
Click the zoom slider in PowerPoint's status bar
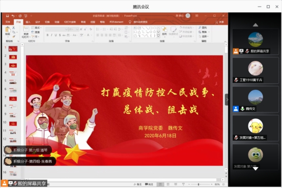(x=199, y=184)
